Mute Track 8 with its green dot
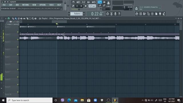This screenshot has height=103, width=183. (18, 84)
